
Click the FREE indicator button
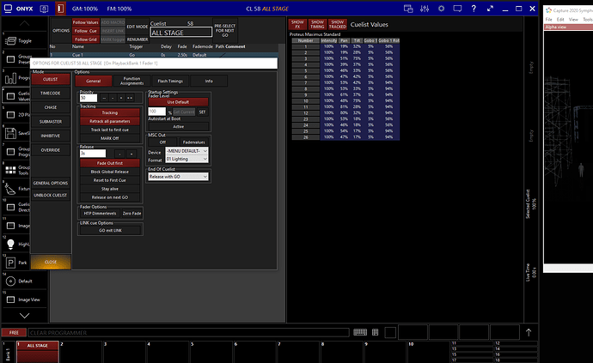pos(14,332)
